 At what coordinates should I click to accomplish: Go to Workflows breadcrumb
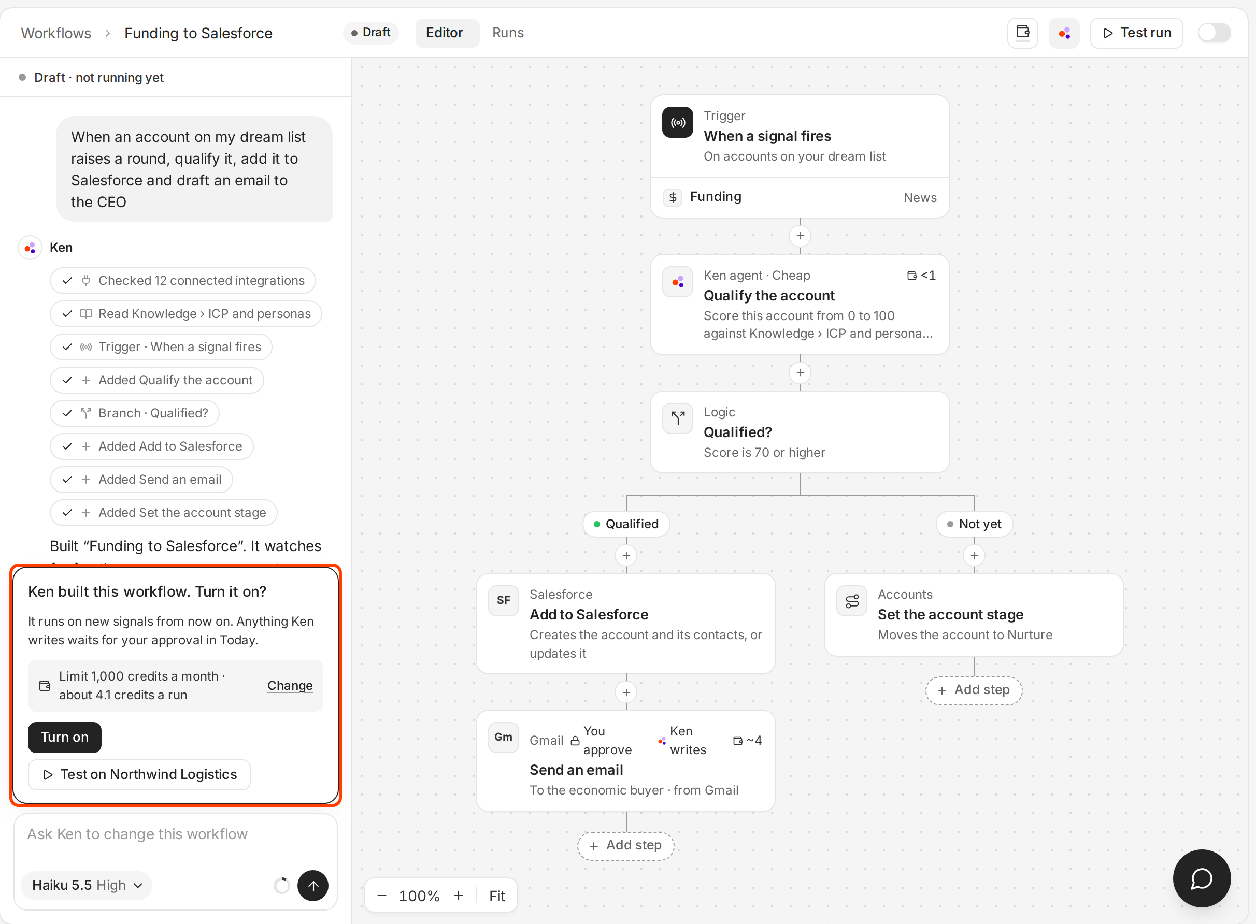[56, 33]
